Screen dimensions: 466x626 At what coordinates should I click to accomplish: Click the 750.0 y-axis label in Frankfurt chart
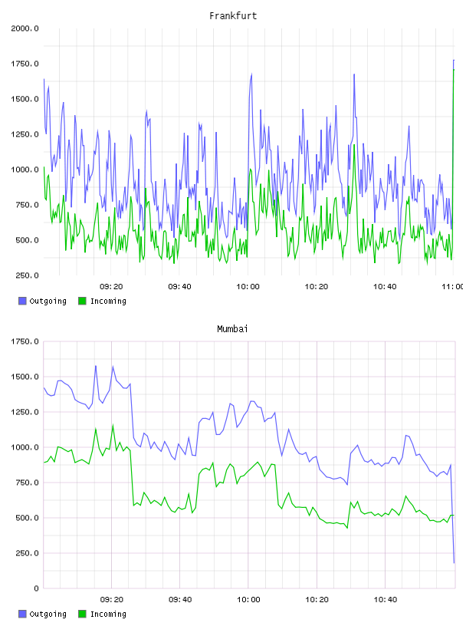(27, 205)
